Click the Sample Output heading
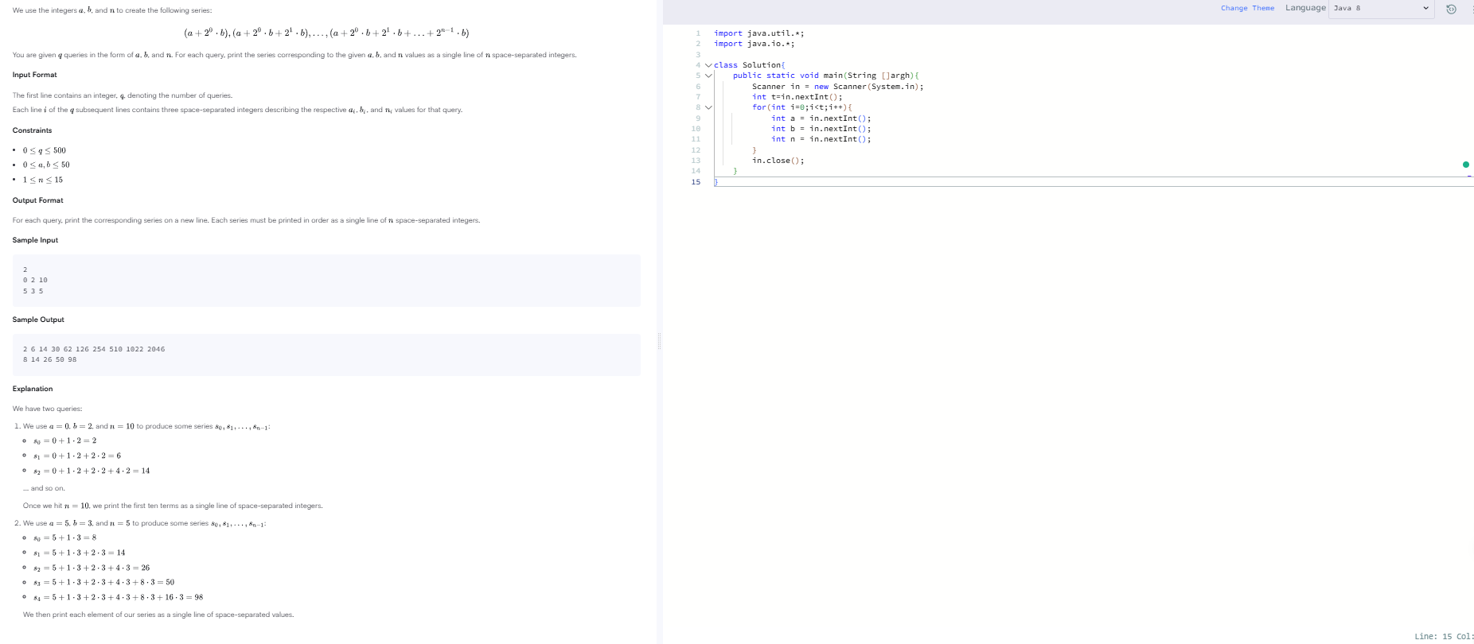Viewport: 1474px width, 644px height. (38, 320)
